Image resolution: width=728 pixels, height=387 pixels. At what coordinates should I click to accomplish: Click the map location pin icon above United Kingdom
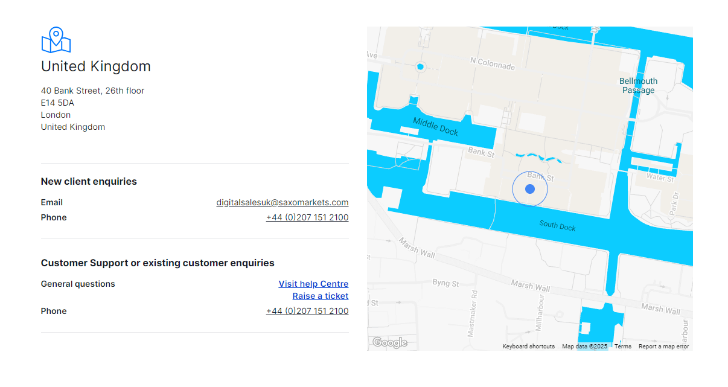(x=56, y=40)
